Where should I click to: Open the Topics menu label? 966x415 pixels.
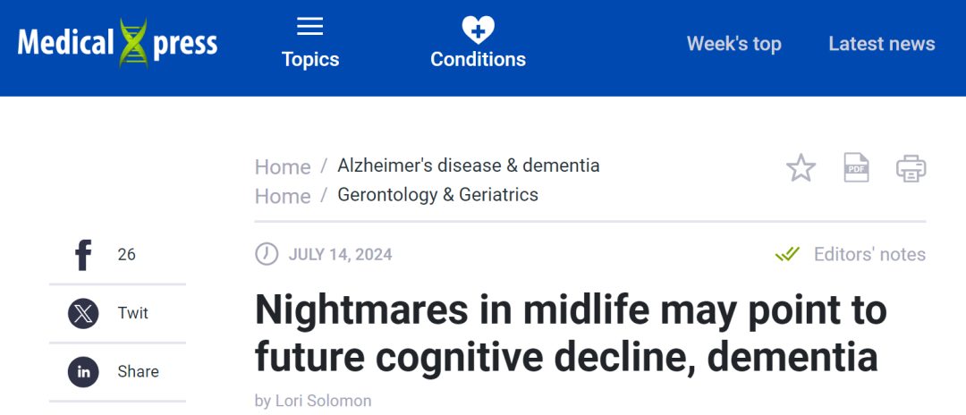[309, 60]
